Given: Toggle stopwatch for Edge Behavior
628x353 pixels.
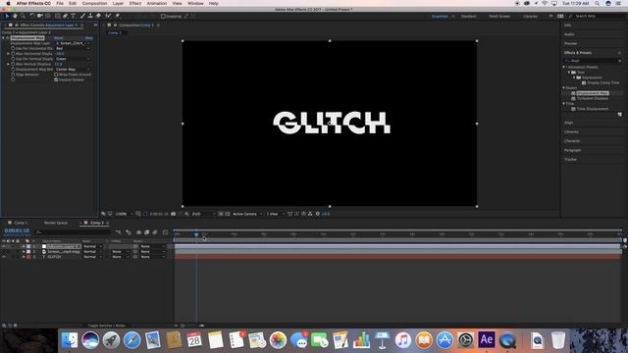Looking at the screenshot, I should click(13, 75).
